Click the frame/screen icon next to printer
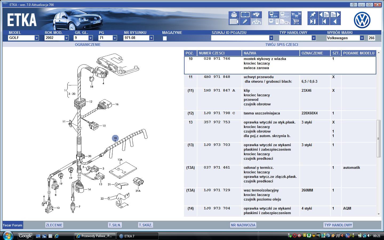This screenshot has width=384, height=240. [x=245, y=15]
